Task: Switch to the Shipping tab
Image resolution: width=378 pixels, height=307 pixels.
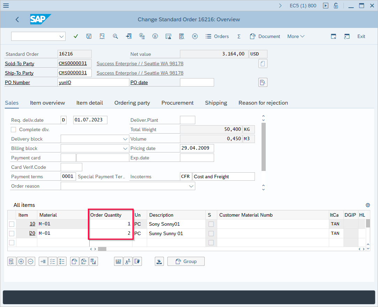Action: 216,103
